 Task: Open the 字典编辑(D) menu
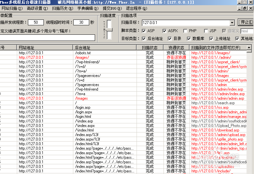pos(88,8)
